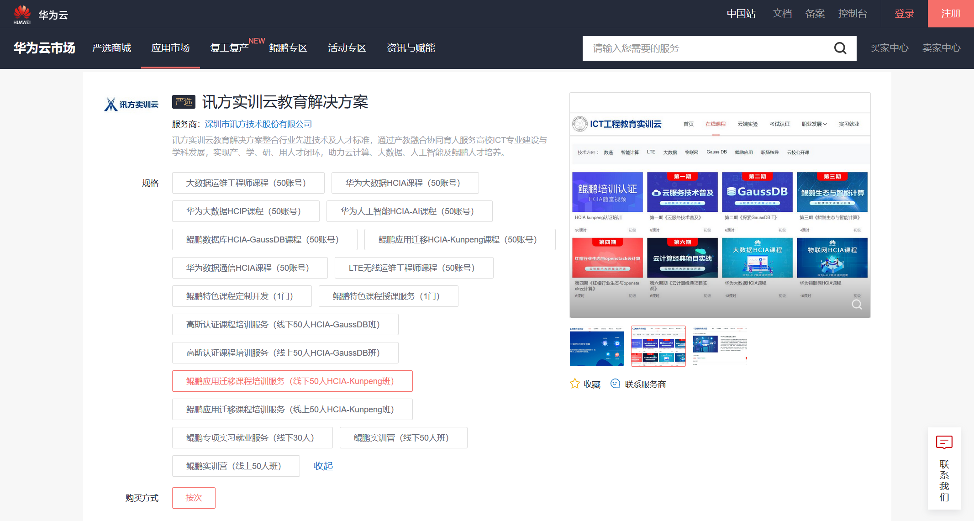Click the zoom magnifier on the product image

(857, 305)
